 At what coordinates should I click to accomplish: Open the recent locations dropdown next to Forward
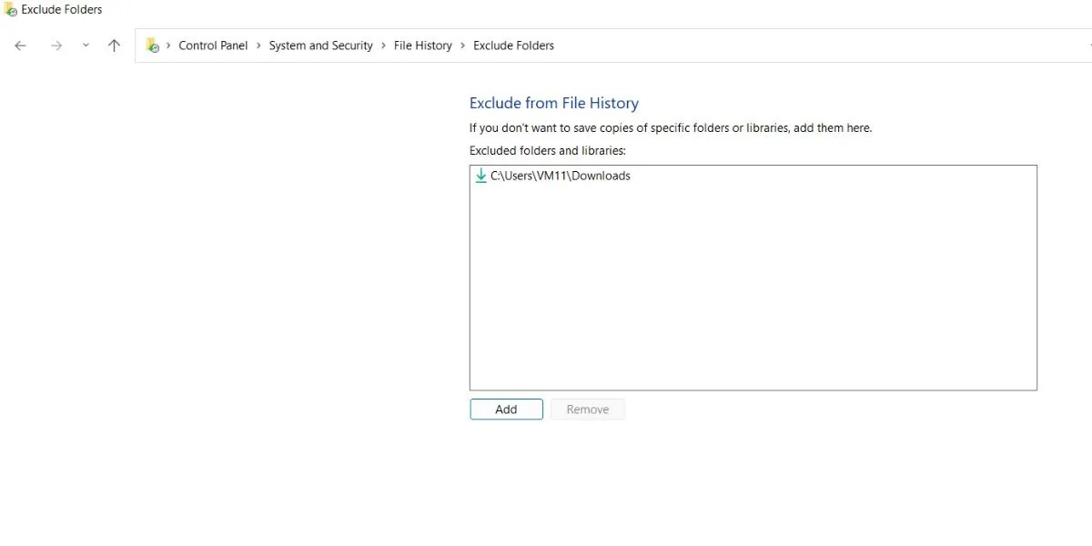pos(86,45)
